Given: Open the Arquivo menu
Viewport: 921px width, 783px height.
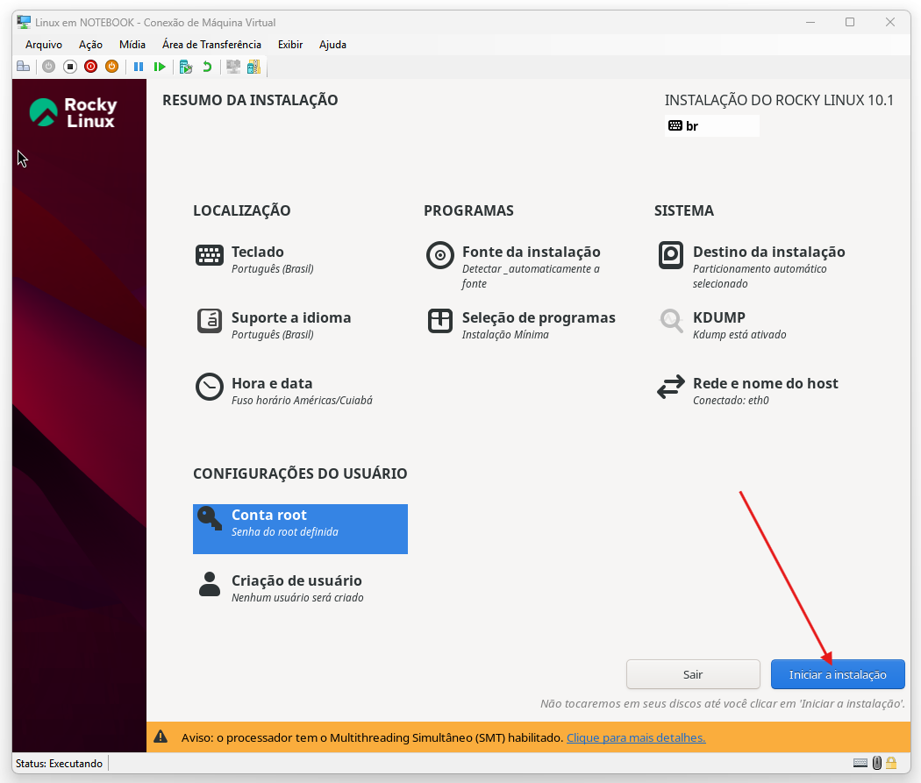Looking at the screenshot, I should 44,45.
